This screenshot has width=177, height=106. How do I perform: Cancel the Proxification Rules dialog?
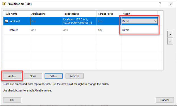165,100
